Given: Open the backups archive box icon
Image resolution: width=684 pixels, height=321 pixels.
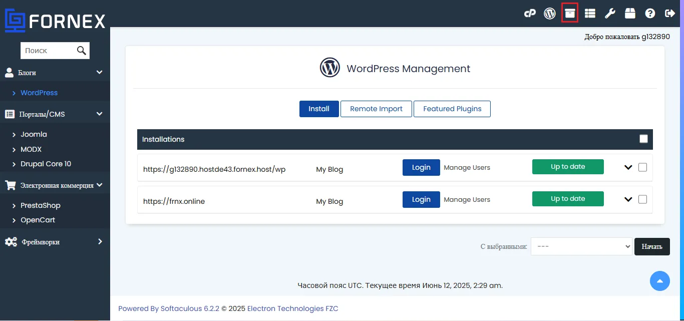Looking at the screenshot, I should (x=570, y=14).
